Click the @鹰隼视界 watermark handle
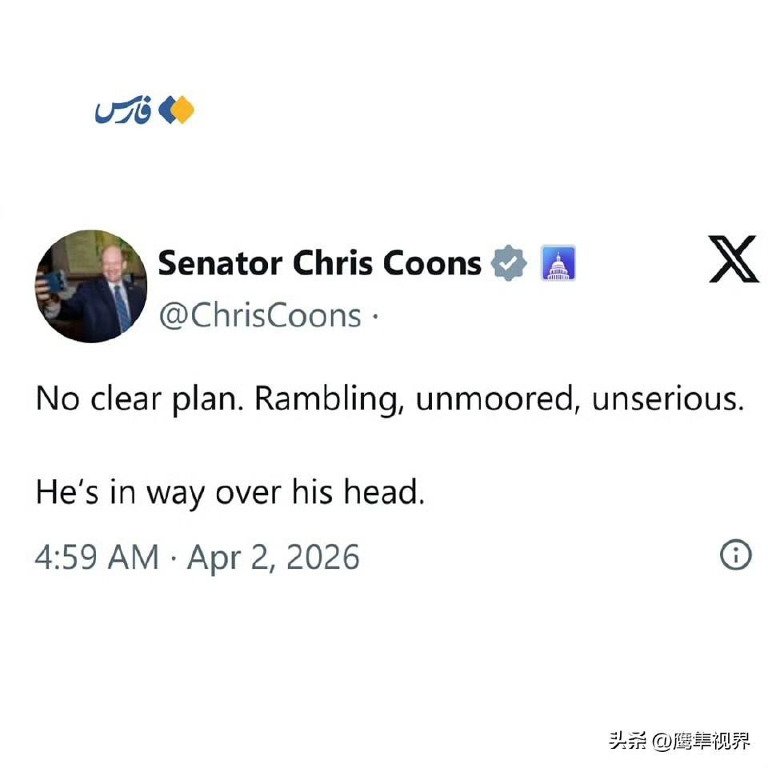The height and width of the screenshot is (768, 768). tap(701, 741)
